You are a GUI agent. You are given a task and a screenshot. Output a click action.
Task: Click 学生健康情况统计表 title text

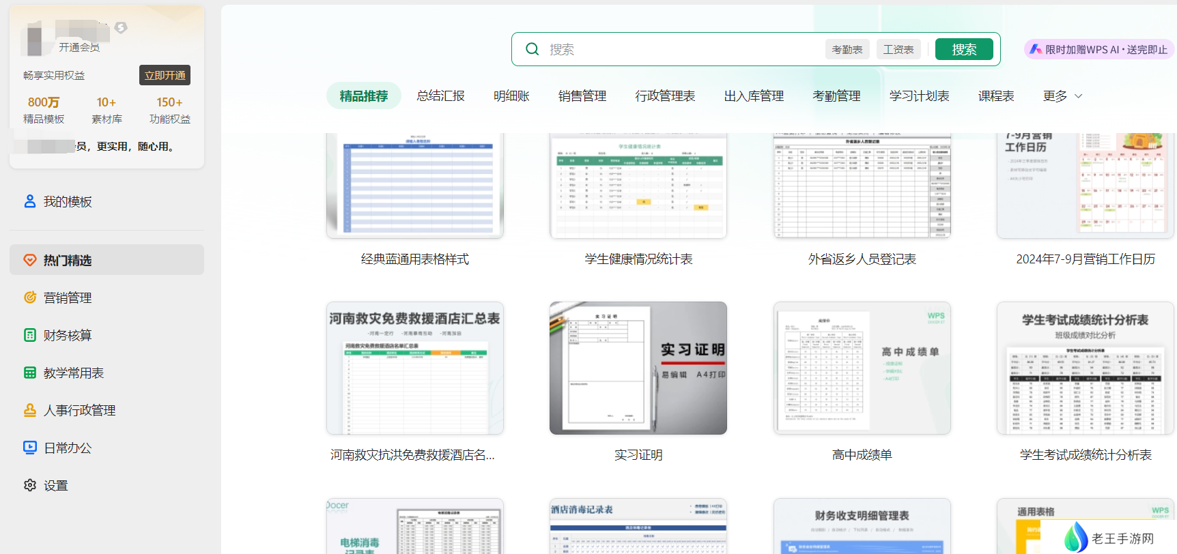point(638,259)
